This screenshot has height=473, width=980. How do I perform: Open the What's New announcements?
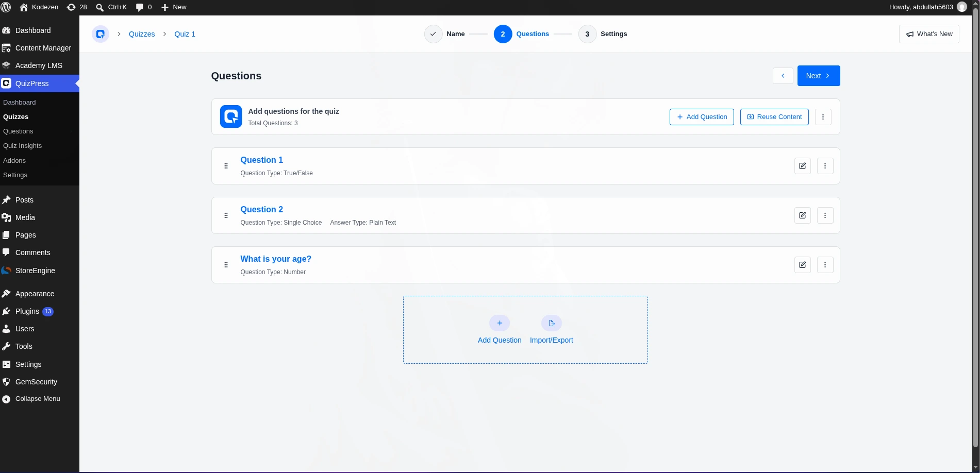pos(929,34)
